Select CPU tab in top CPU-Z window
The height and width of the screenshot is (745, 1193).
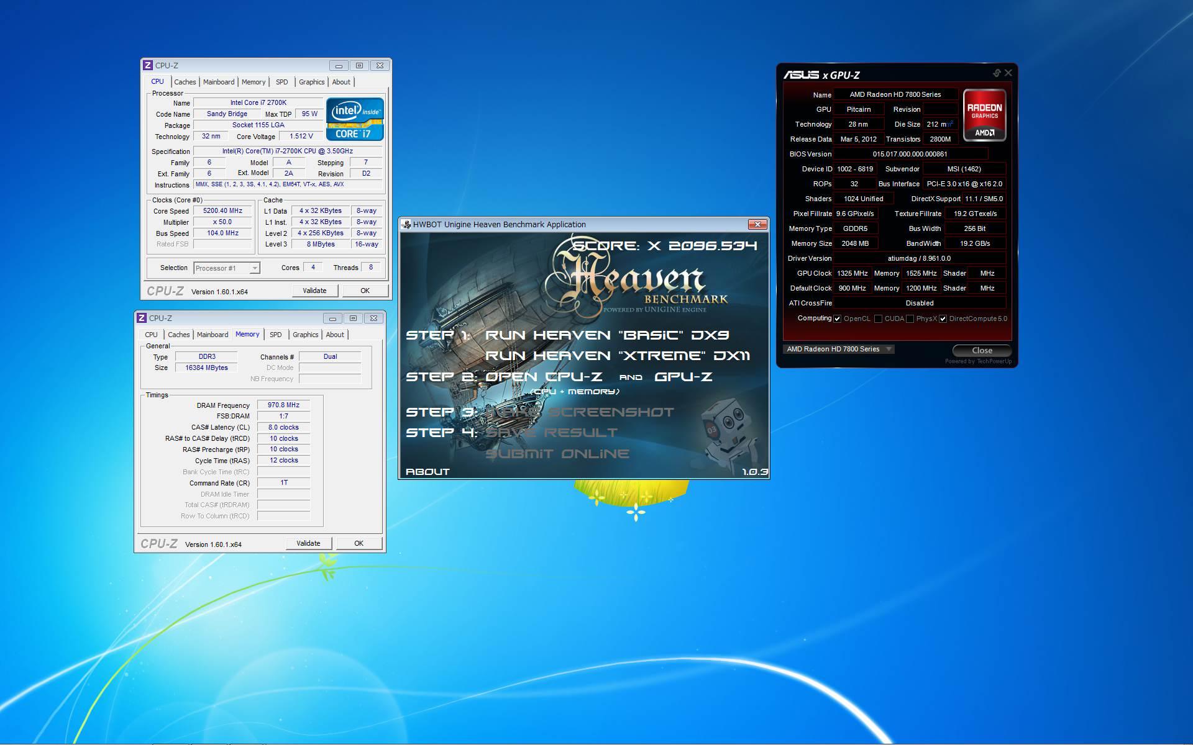point(158,81)
